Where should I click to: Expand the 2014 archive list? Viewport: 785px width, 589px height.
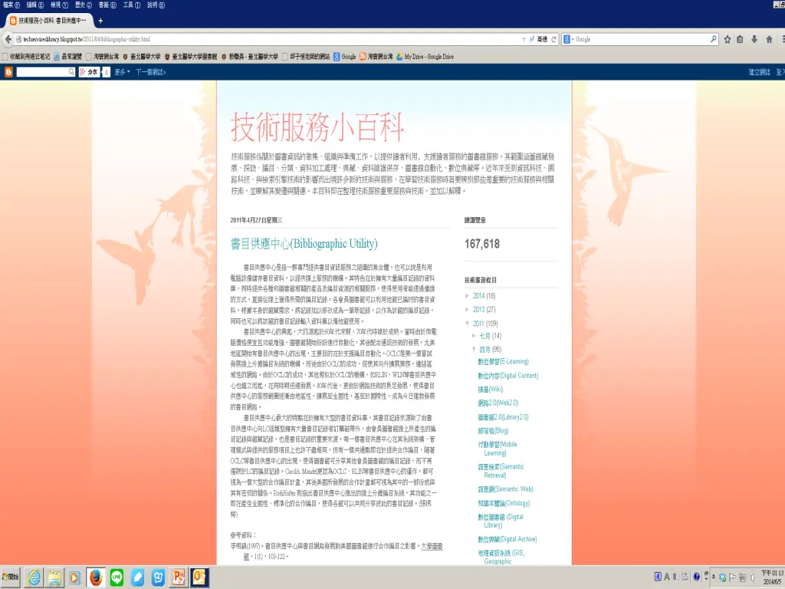coord(468,296)
